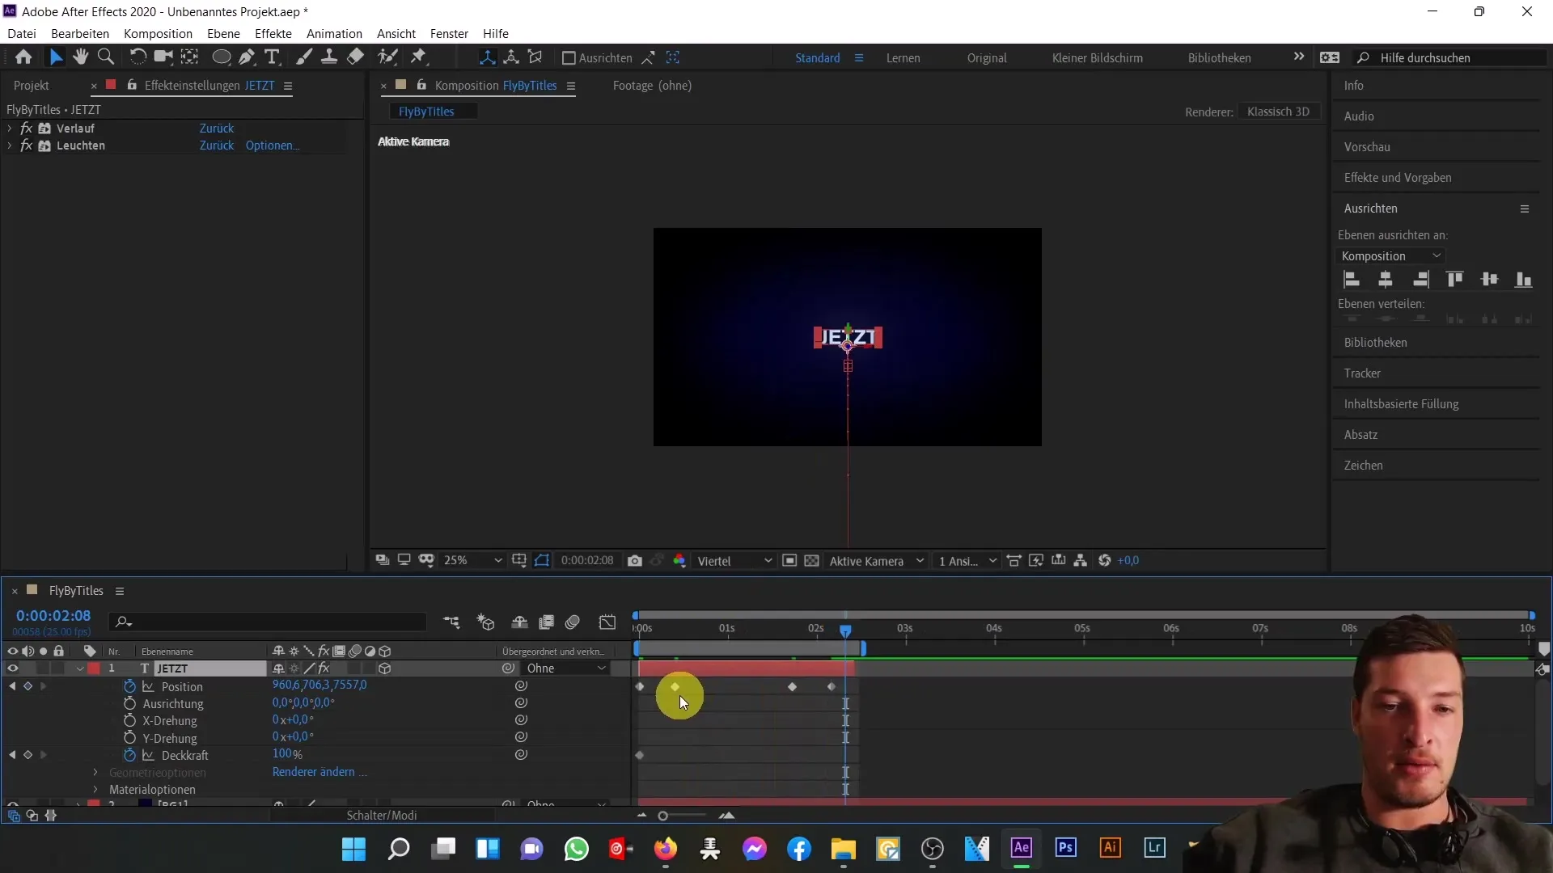
Task: Take a snapshot with camera icon
Action: pos(635,560)
